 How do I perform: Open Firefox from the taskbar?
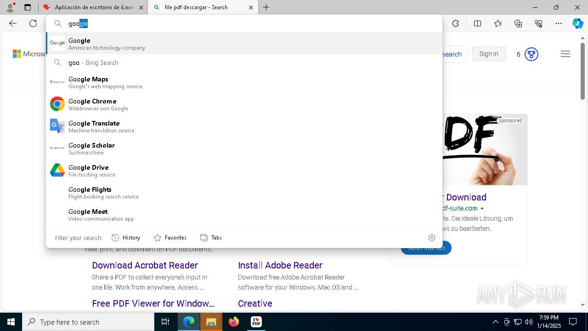pos(234,322)
